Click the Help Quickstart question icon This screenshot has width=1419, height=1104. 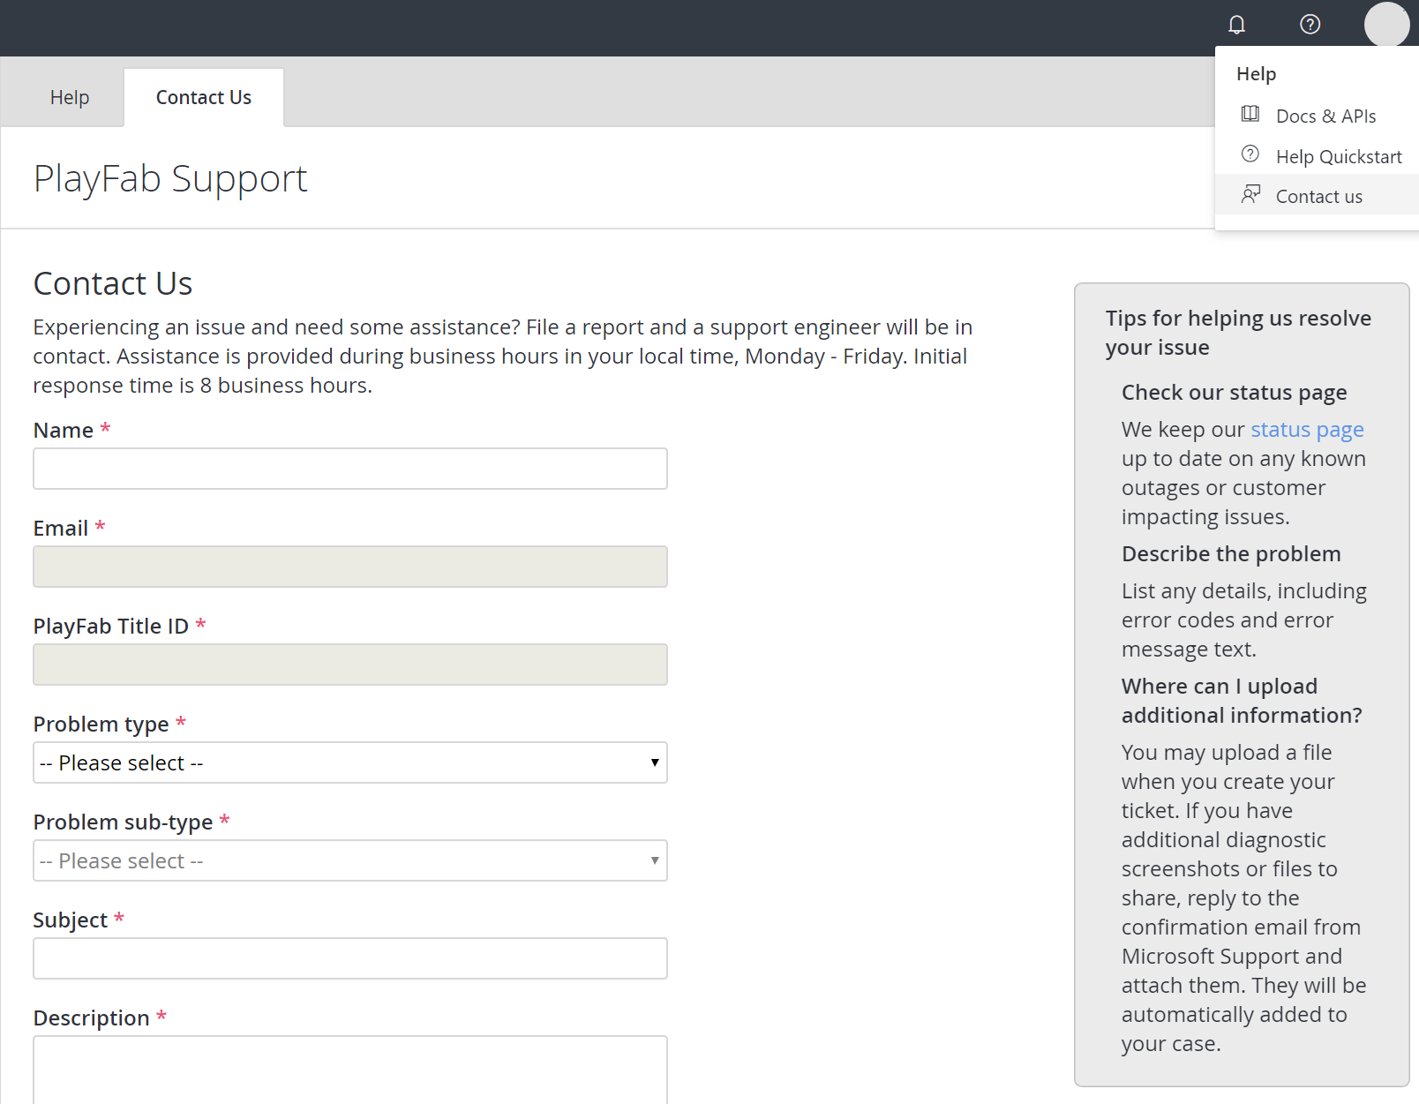click(1250, 154)
